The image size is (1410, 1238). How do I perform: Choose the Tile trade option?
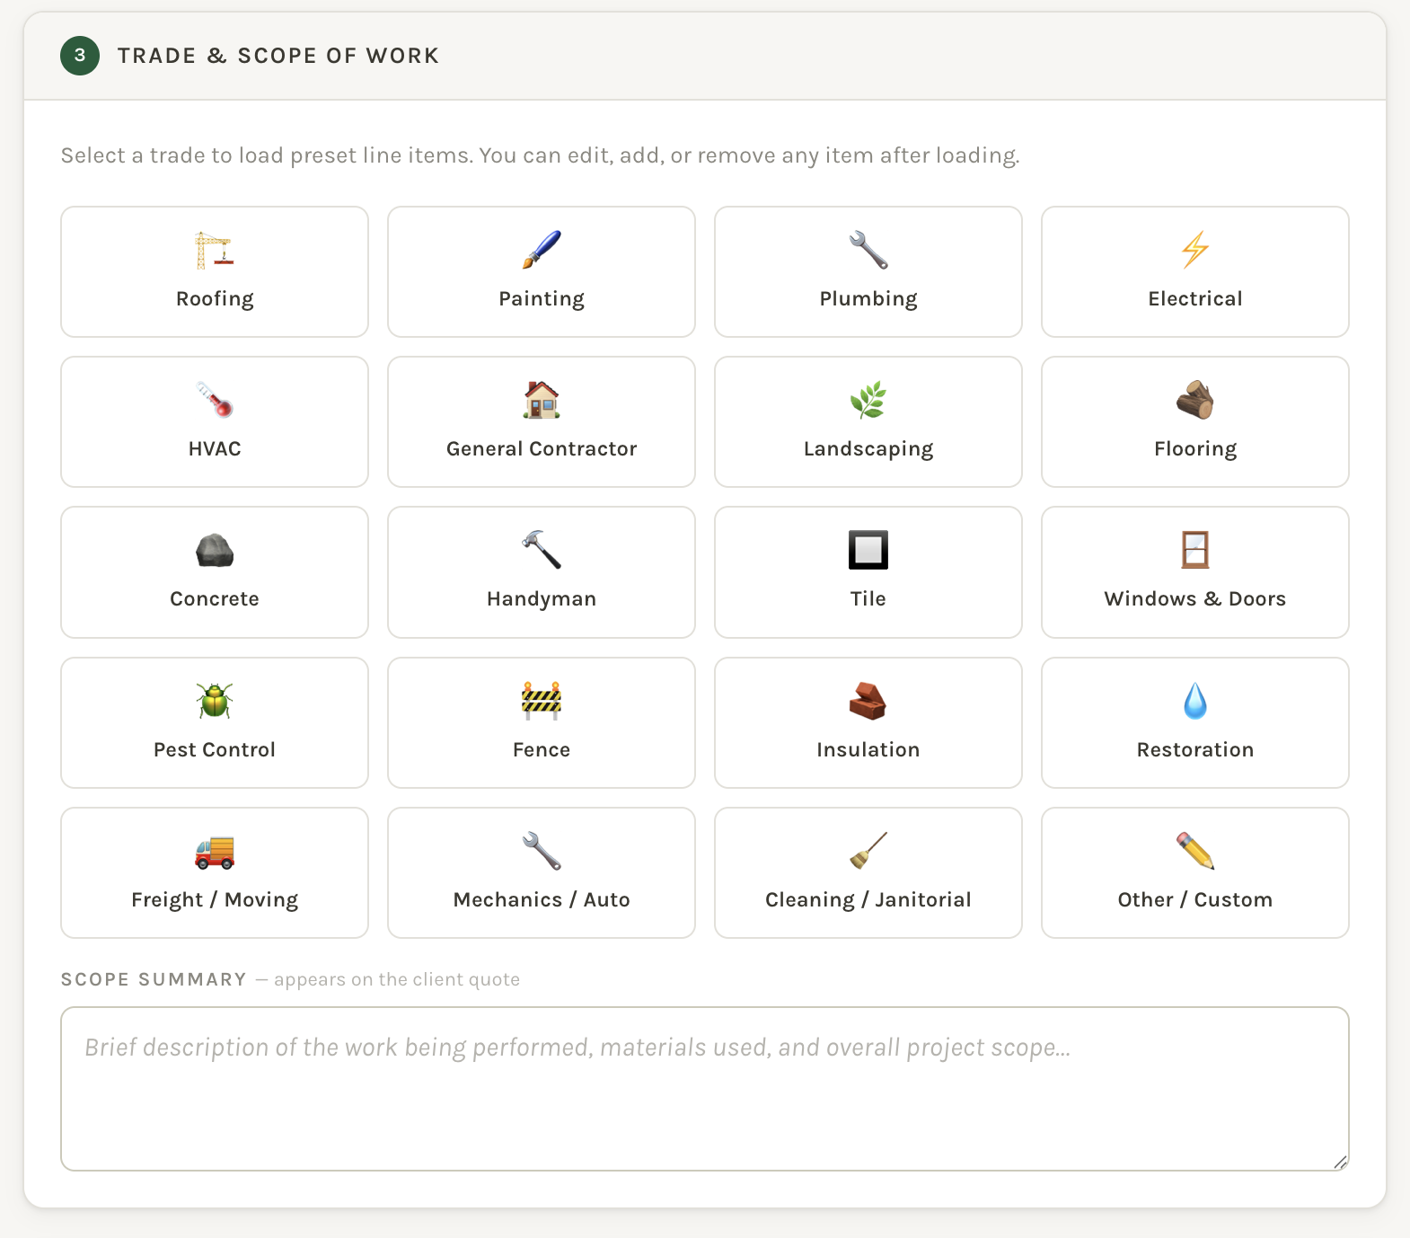868,572
